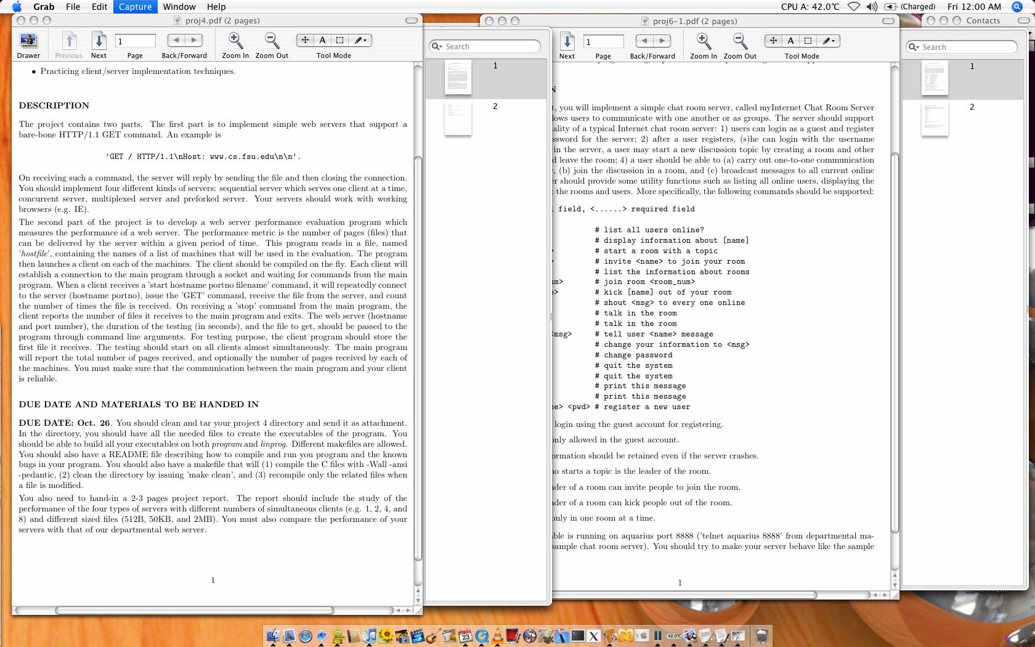The height and width of the screenshot is (647, 1035).
Task: Go Forward using right arrow in proj6-1.pdf
Action: click(662, 41)
